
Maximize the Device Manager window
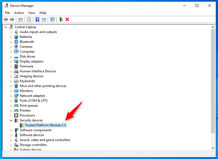pyautogui.click(x=197, y=6)
